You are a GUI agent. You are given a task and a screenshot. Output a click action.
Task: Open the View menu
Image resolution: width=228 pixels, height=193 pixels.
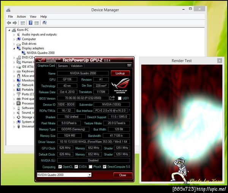[x=33, y=17]
